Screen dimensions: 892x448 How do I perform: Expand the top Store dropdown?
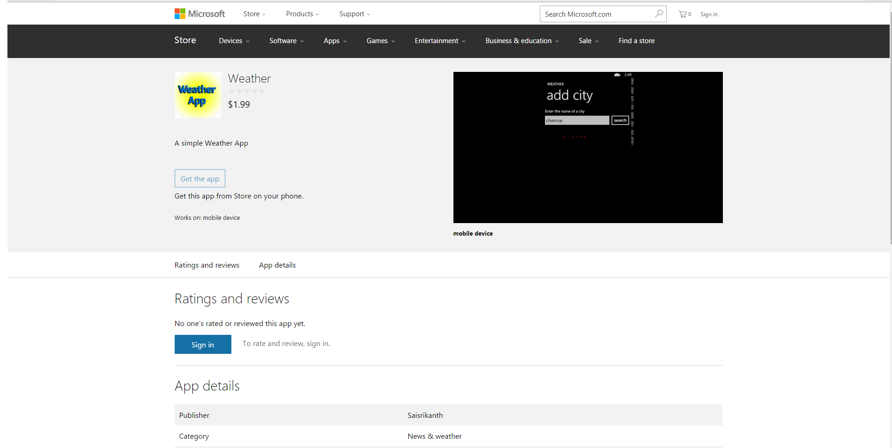254,14
